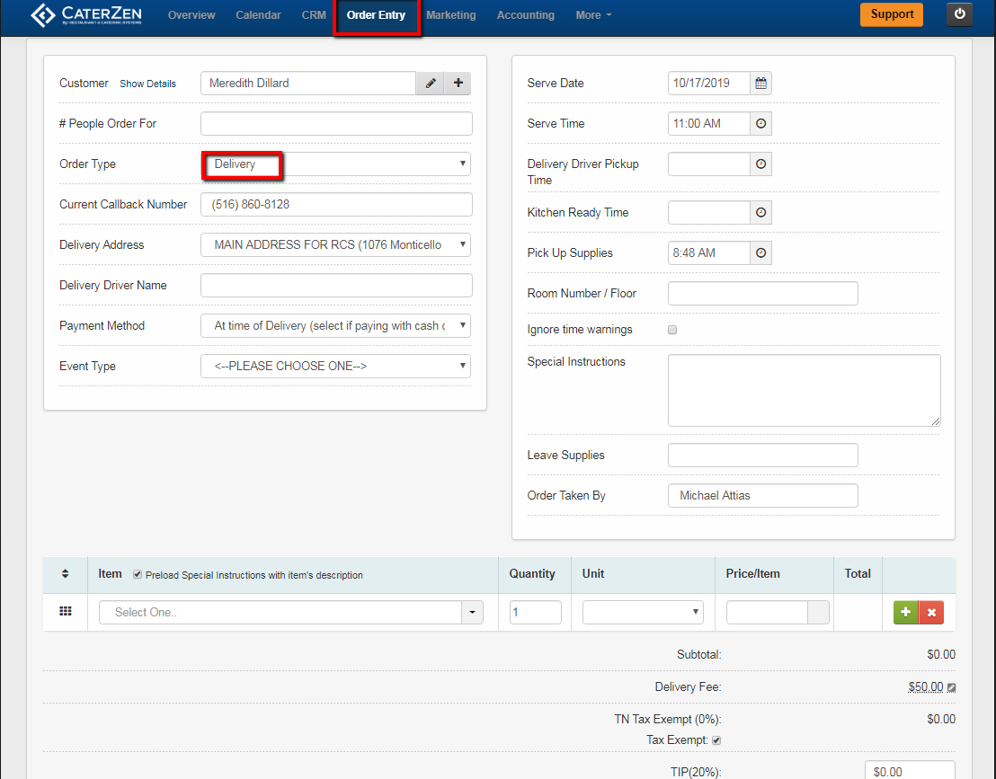Switch to the CRM tab
Viewport: 996px width, 779px height.
[313, 14]
